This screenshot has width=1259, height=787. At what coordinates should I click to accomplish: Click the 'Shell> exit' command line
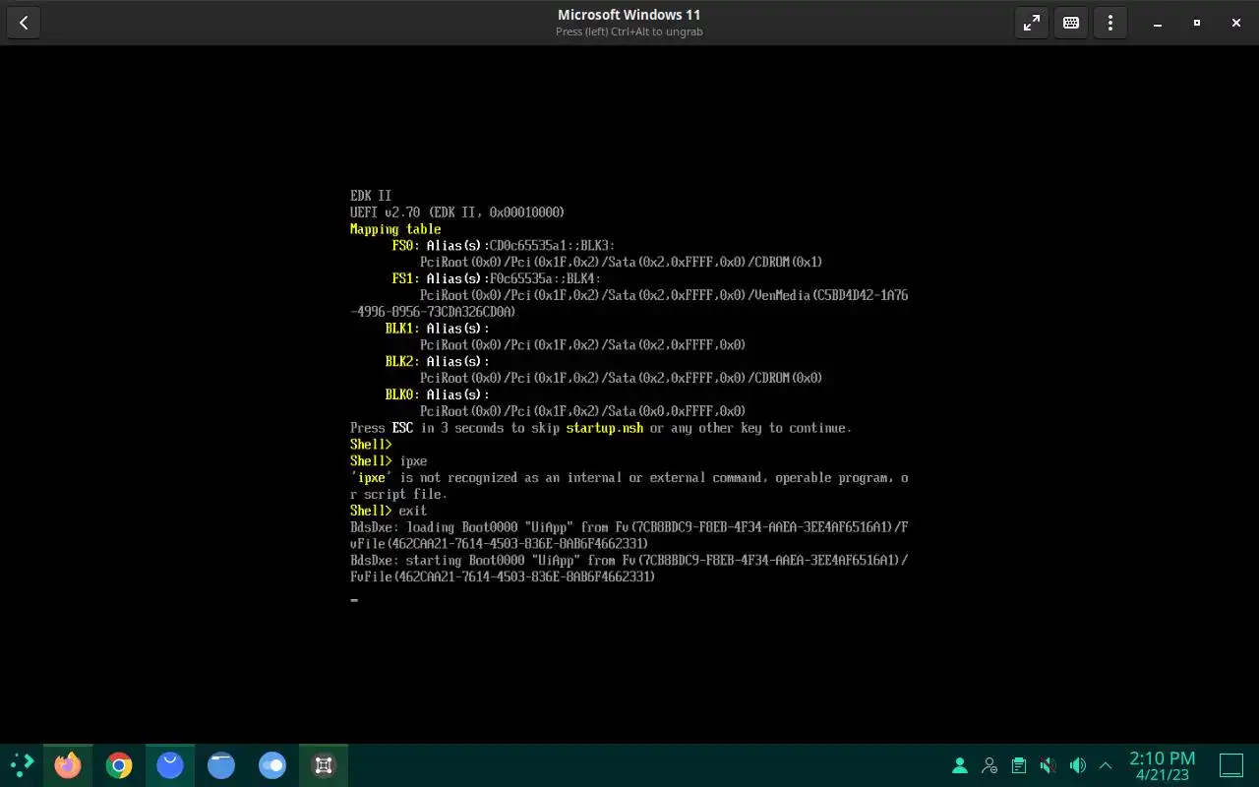click(389, 511)
